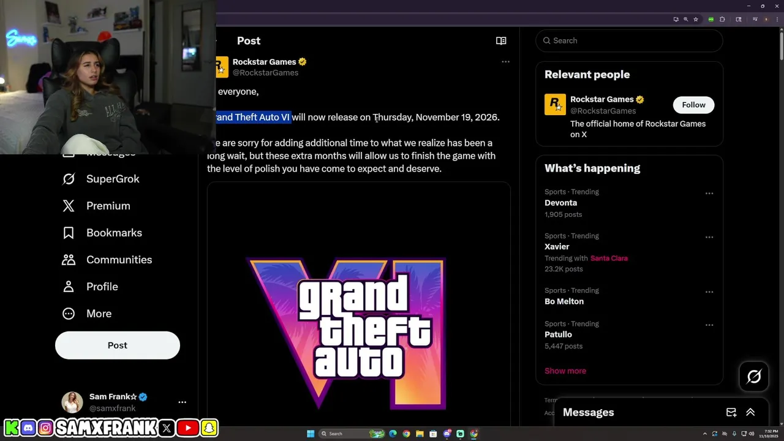Open the reader view icon beside Post heading
Screen dimensions: 784x441
[x=501, y=41]
